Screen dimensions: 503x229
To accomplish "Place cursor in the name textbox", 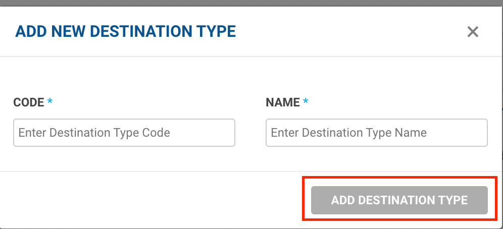I will pos(376,133).
